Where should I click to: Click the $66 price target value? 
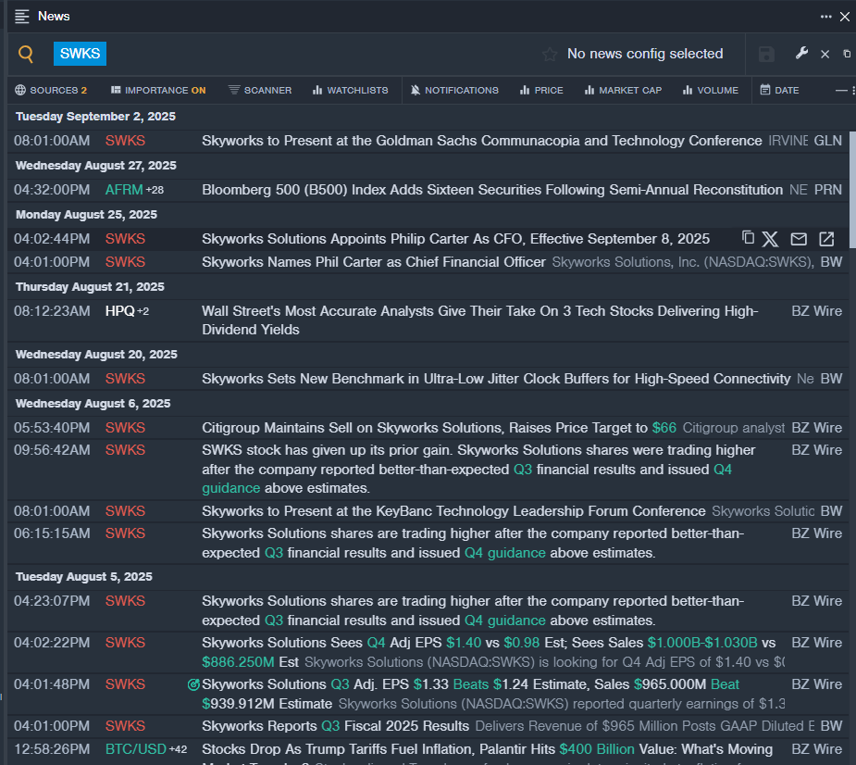[x=664, y=428]
